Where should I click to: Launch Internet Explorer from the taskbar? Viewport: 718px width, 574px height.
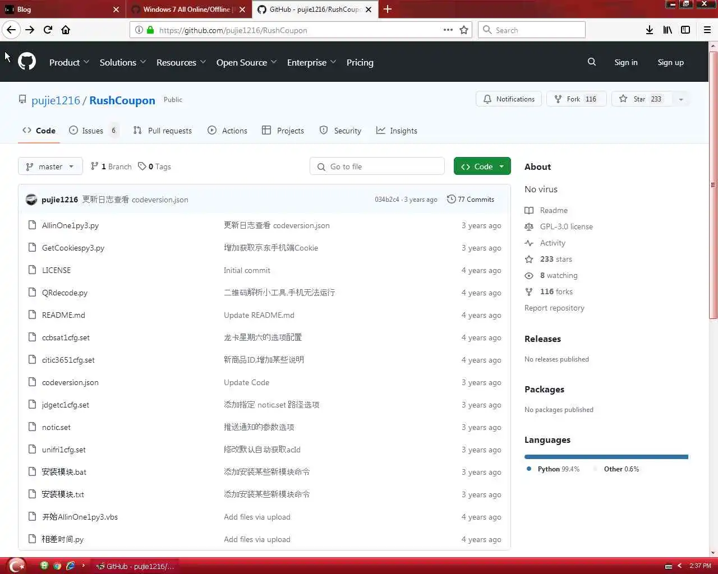[x=70, y=566]
